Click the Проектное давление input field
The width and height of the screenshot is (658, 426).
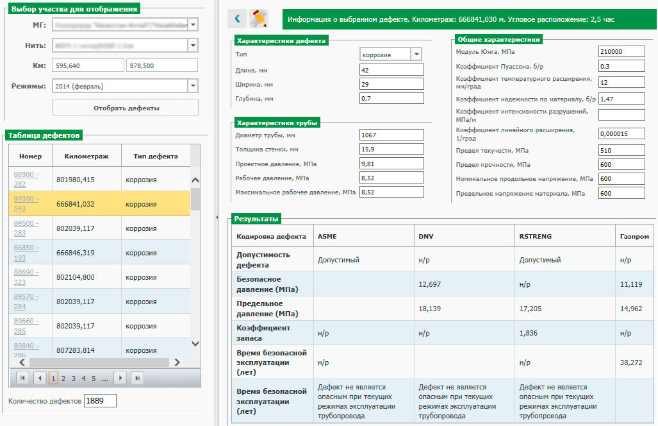point(391,164)
